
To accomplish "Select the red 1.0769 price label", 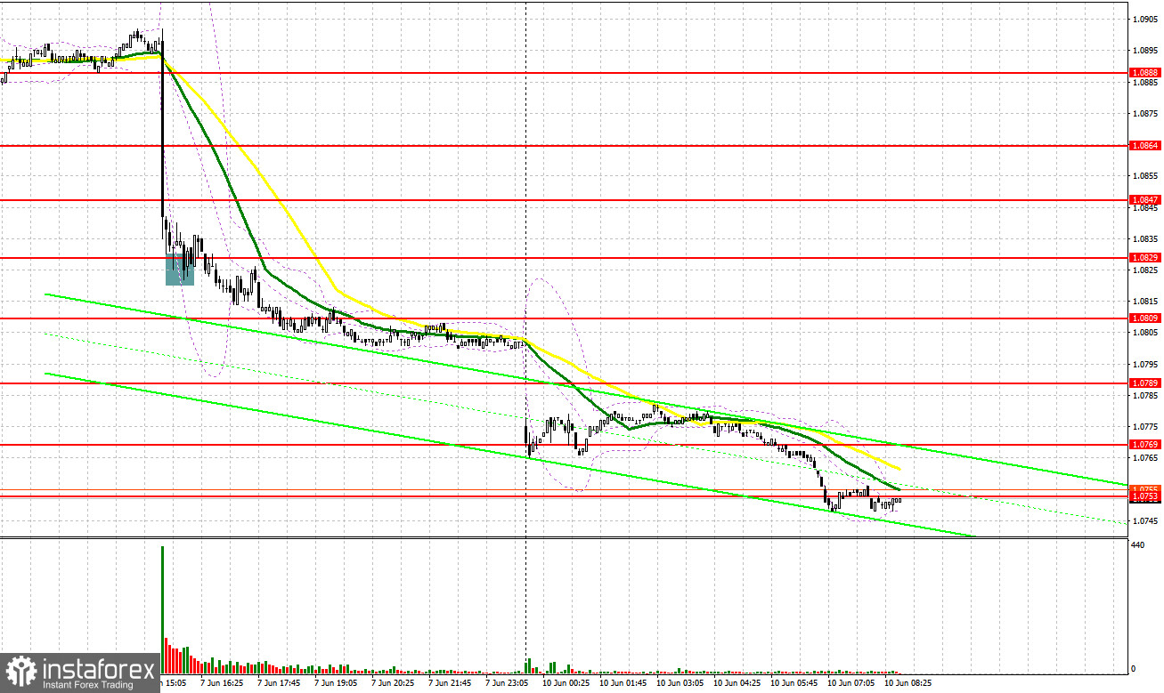I will coord(1144,443).
